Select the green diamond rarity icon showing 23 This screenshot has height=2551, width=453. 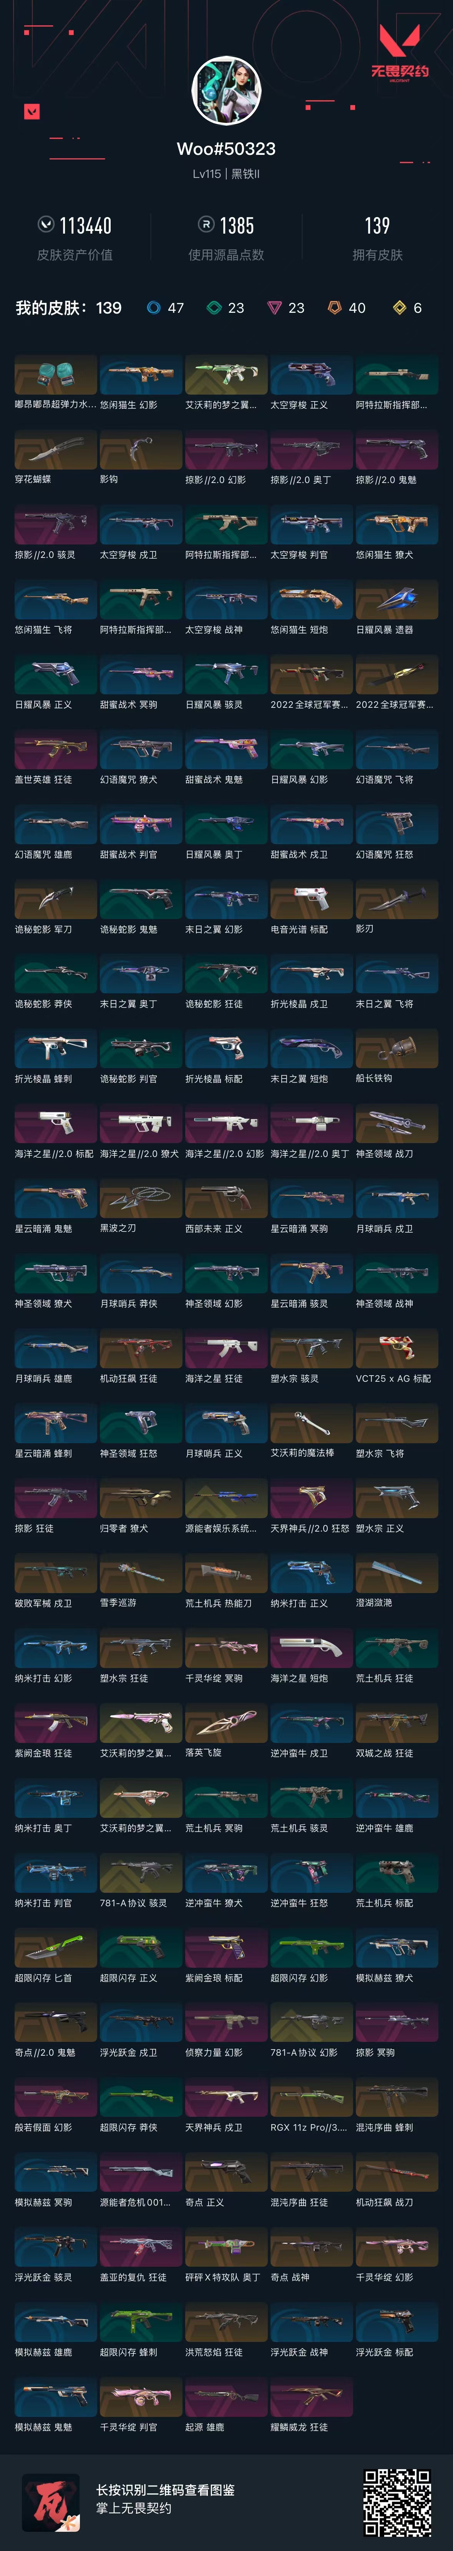point(213,308)
